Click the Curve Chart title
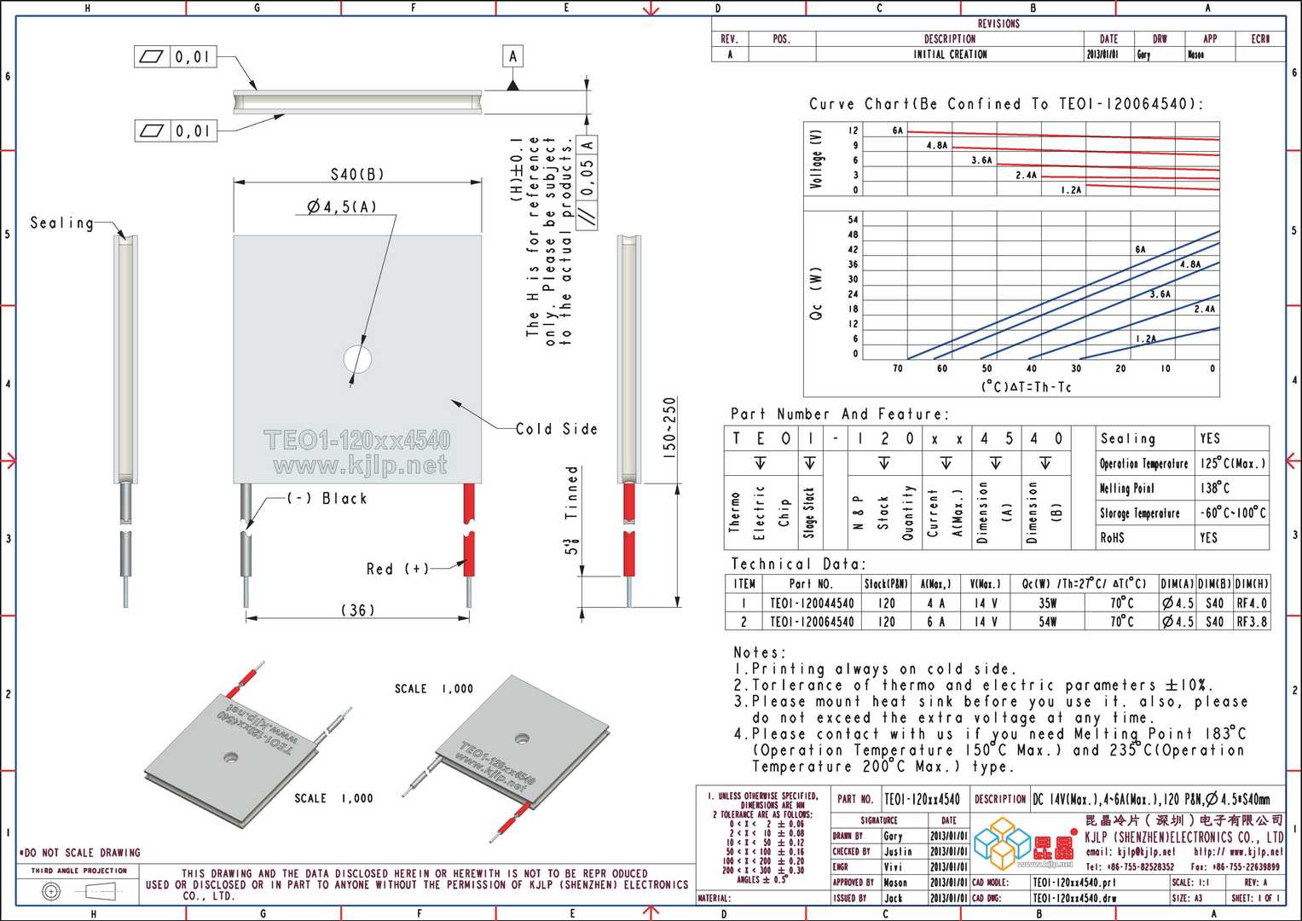 tap(1006, 104)
